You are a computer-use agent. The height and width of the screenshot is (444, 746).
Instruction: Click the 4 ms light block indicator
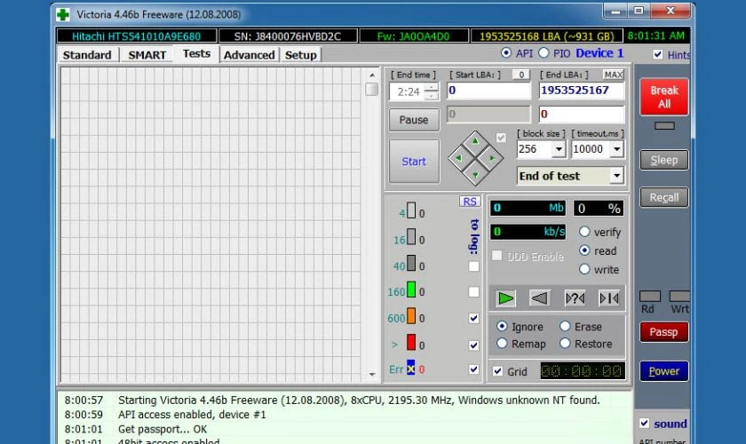411,210
